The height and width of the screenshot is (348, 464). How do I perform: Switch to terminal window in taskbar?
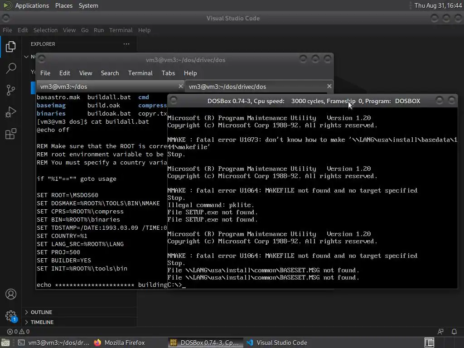[53, 343]
